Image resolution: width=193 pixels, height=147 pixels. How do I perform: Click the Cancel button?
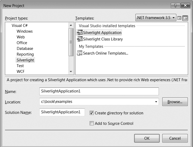(175, 138)
